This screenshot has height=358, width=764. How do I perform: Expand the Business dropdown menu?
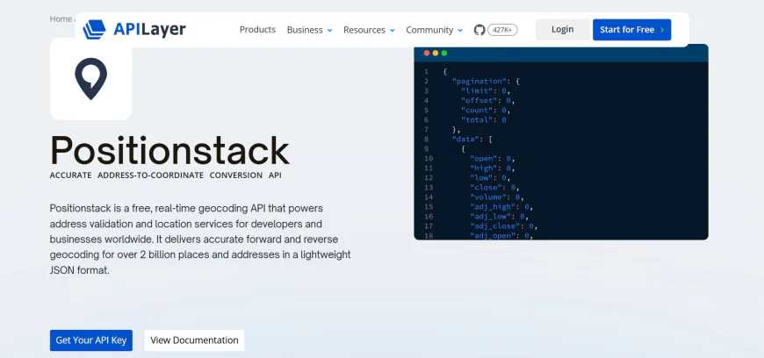309,30
